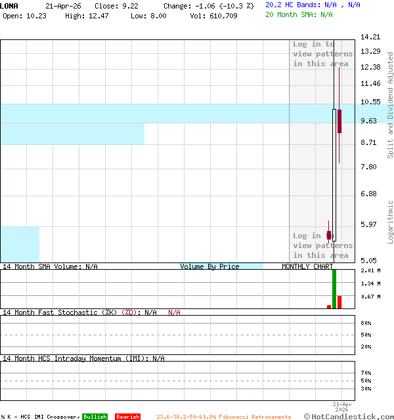Viewport: 394px width, 420px height.
Task: Click the rightmost red volume bar
Action: [x=339, y=302]
